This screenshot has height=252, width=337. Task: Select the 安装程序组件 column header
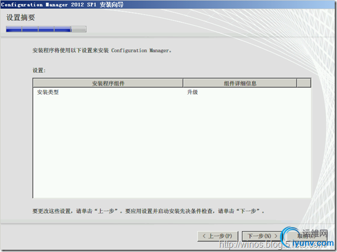(x=108, y=83)
